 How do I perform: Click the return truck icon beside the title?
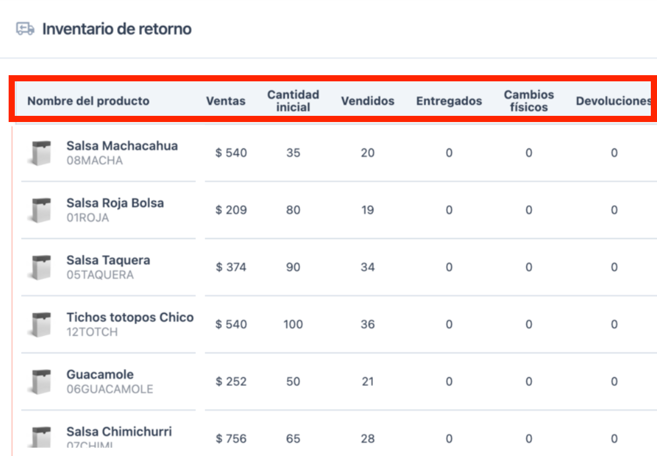pos(25,29)
